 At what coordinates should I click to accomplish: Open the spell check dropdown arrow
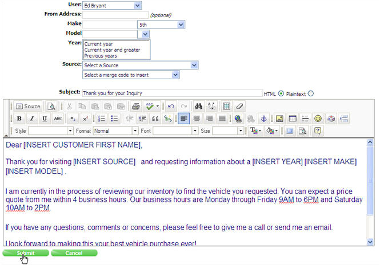[x=158, y=106]
